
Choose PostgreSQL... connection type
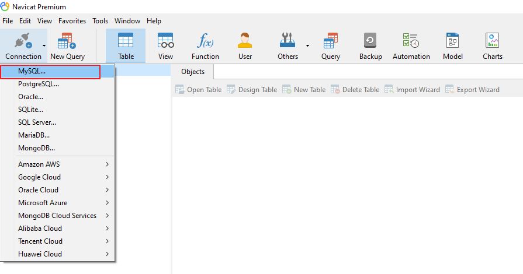(x=57, y=84)
